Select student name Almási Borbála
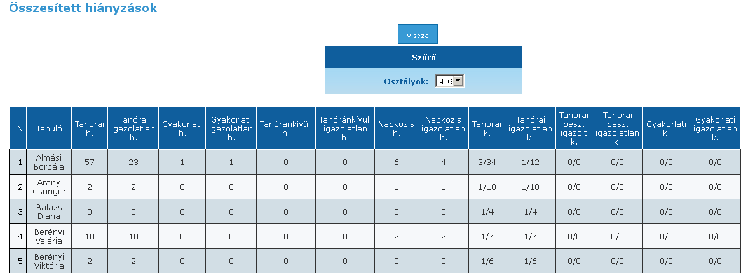The width and height of the screenshot is (741, 273). coord(49,162)
